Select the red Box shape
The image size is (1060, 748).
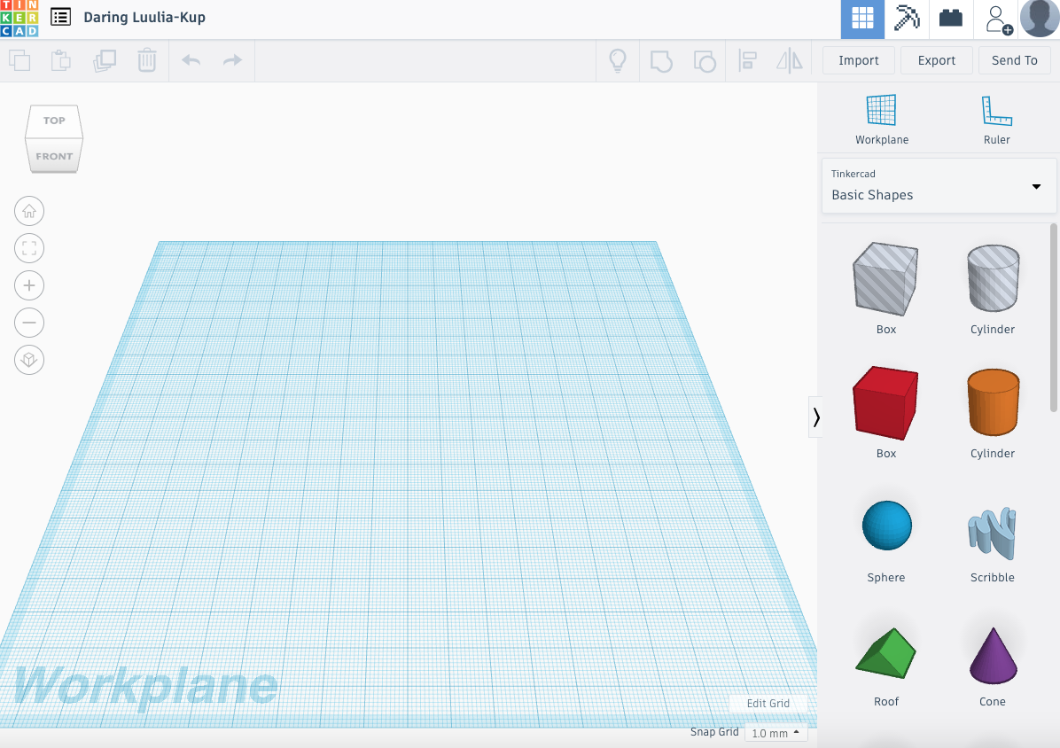coord(885,403)
